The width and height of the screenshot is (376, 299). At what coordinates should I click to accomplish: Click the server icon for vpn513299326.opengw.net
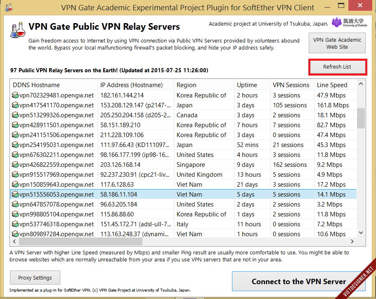15,115
